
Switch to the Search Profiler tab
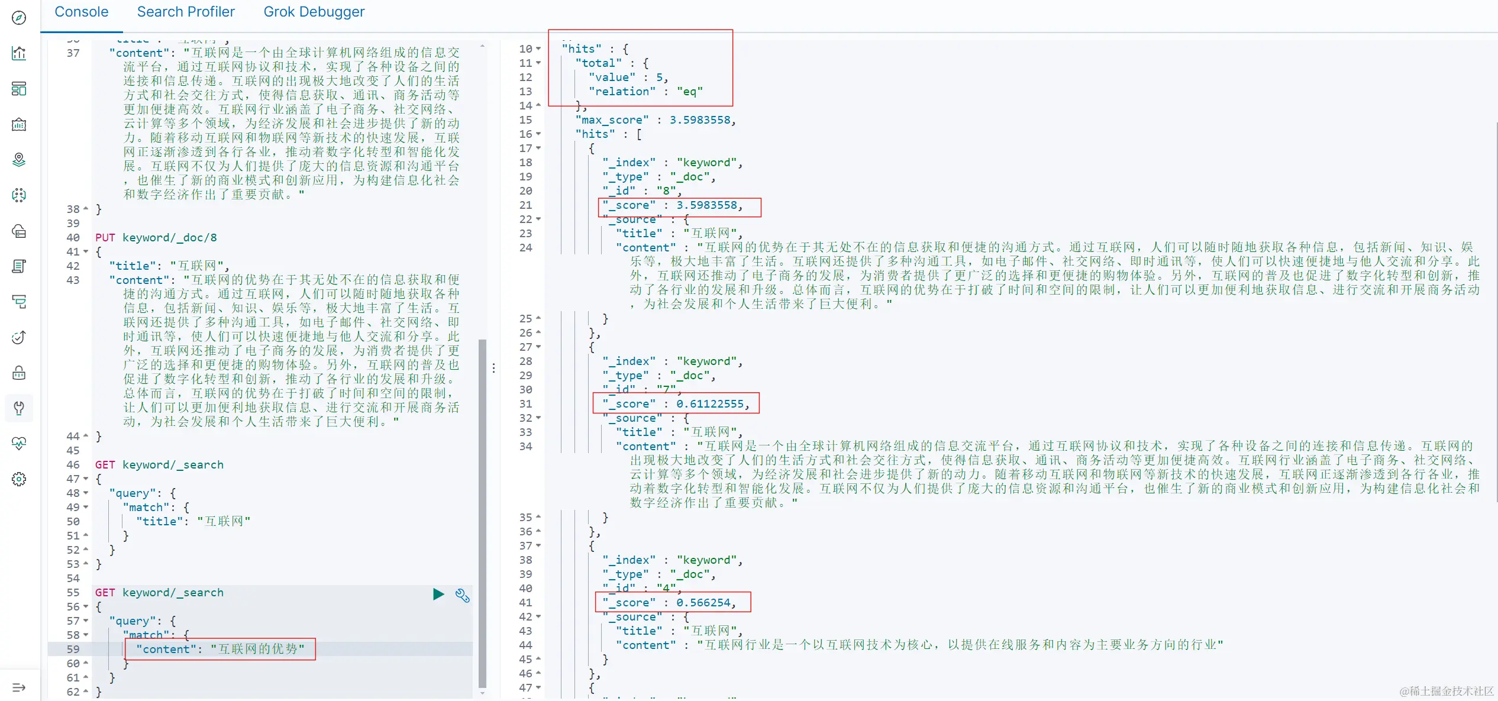tap(186, 11)
